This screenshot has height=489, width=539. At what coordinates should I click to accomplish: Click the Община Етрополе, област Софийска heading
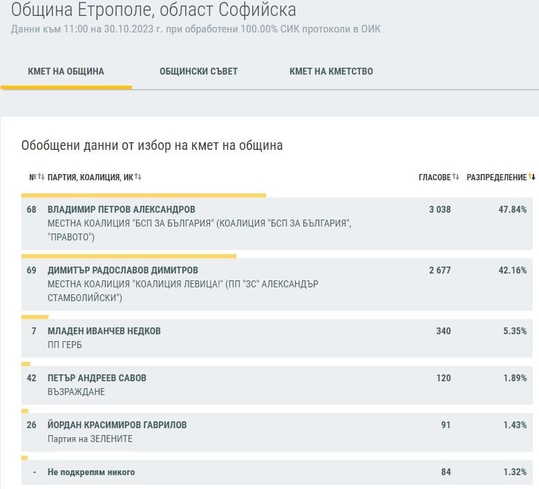(x=153, y=10)
